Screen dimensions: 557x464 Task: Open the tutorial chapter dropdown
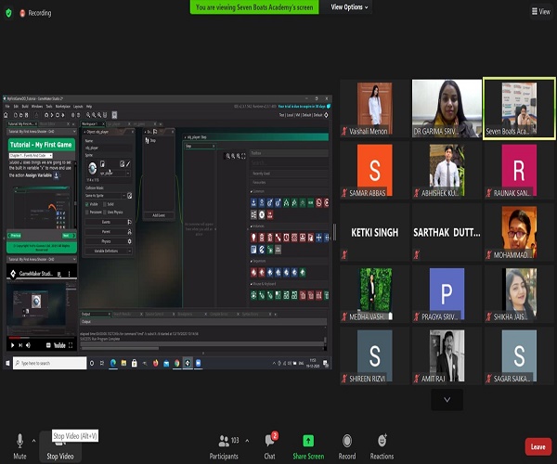tap(31, 156)
